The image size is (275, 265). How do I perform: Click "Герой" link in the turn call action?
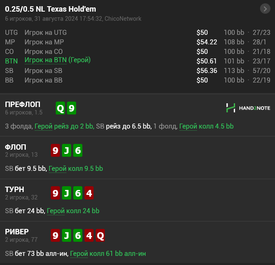56,211
